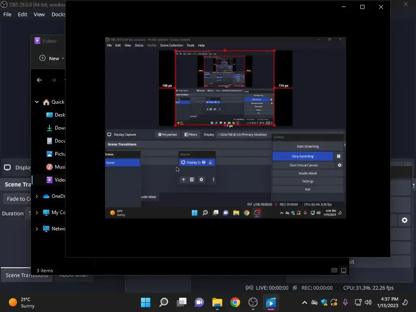Select OneDrive in the sidebar

pyautogui.click(x=54, y=196)
